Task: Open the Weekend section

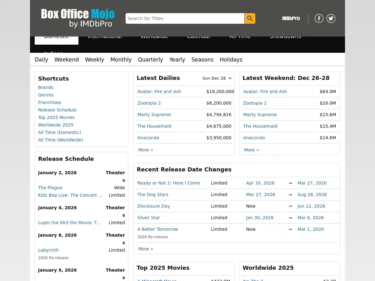Action: (x=66, y=60)
